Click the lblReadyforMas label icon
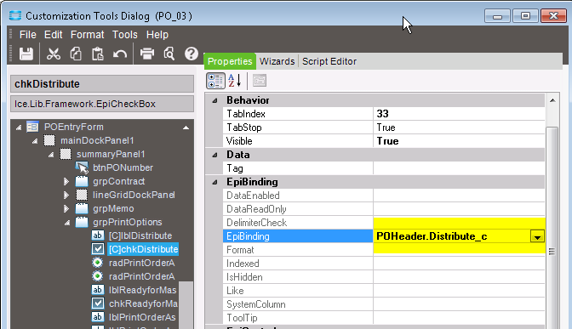The image size is (572, 329). tap(97, 290)
